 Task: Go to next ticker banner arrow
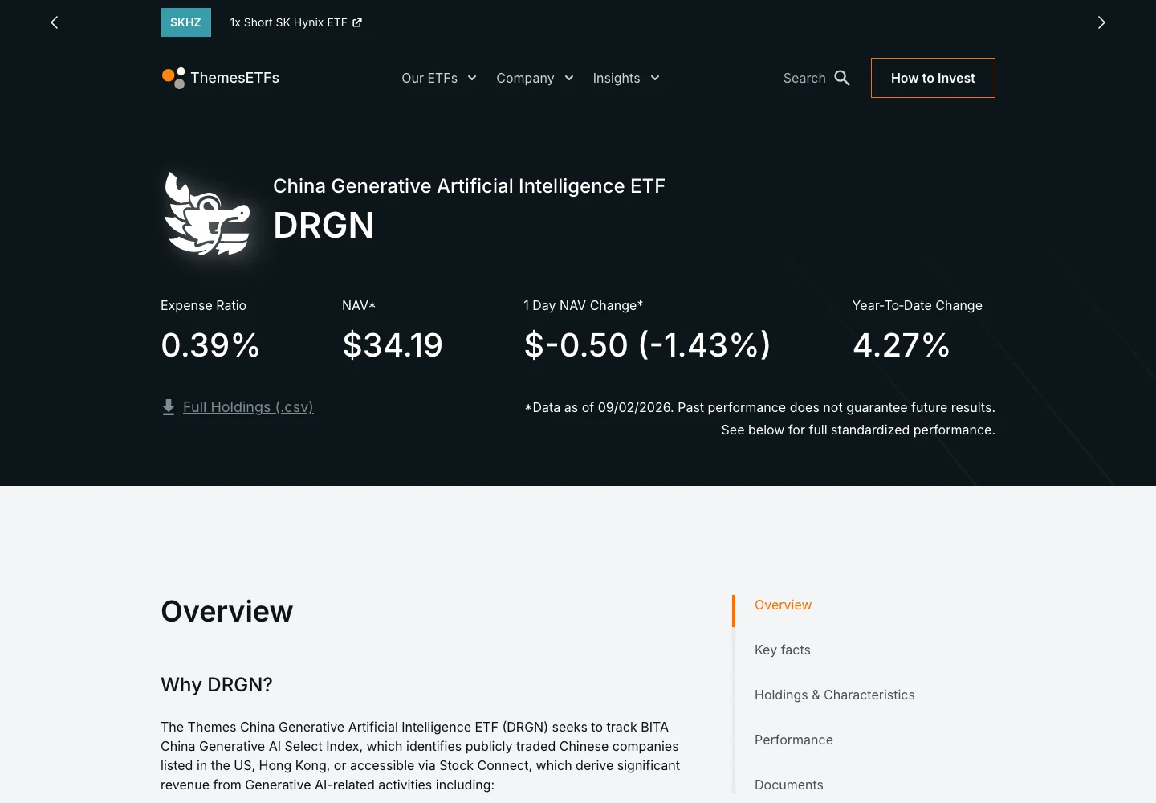click(1101, 22)
